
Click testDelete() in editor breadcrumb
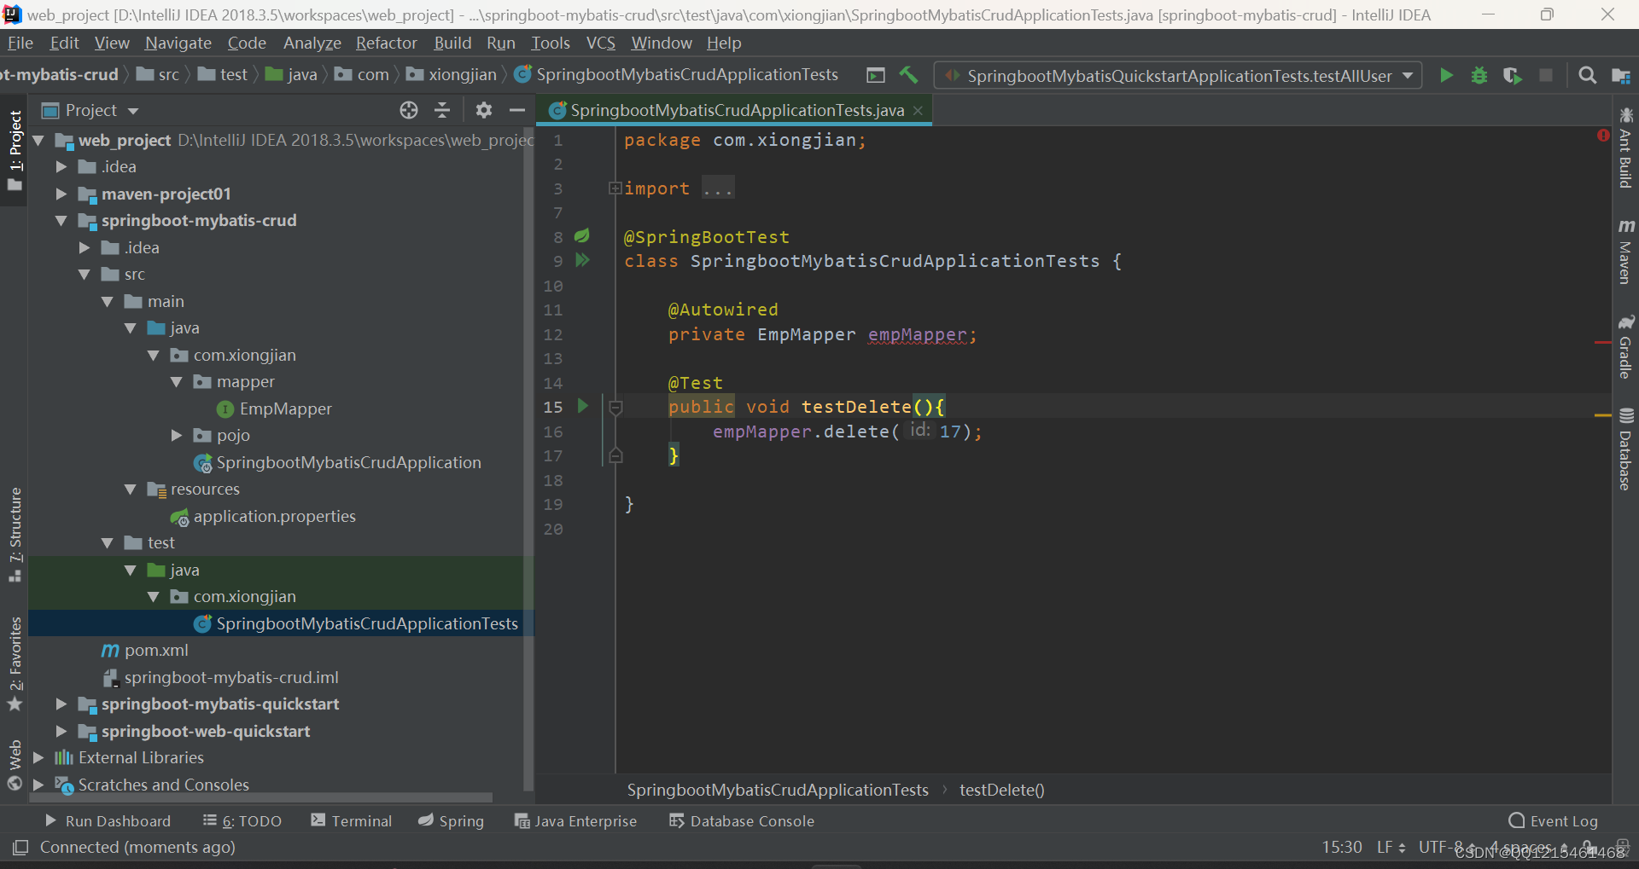[x=1001, y=790]
